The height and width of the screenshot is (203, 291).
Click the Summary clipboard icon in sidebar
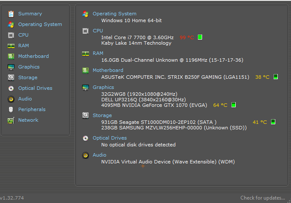11,14
